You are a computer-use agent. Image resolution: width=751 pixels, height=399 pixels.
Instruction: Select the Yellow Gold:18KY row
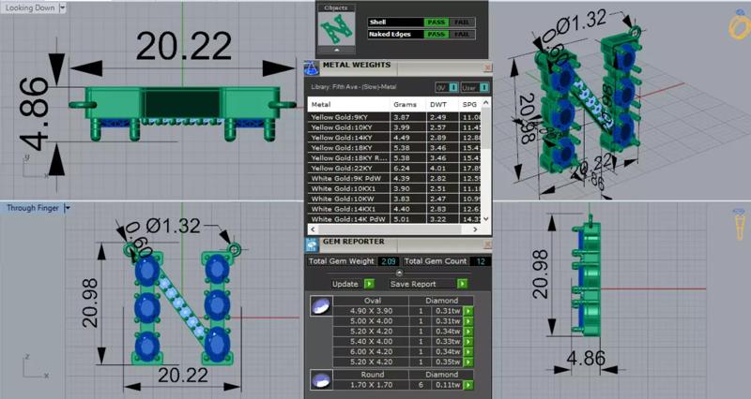(x=394, y=148)
